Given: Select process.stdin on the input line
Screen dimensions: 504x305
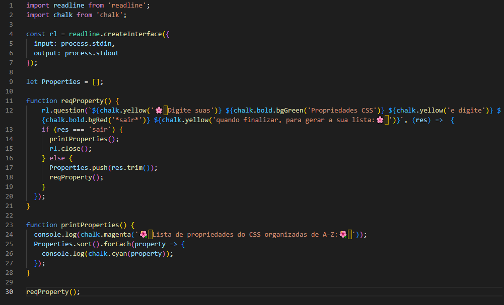Looking at the screenshot, I should [88, 43].
